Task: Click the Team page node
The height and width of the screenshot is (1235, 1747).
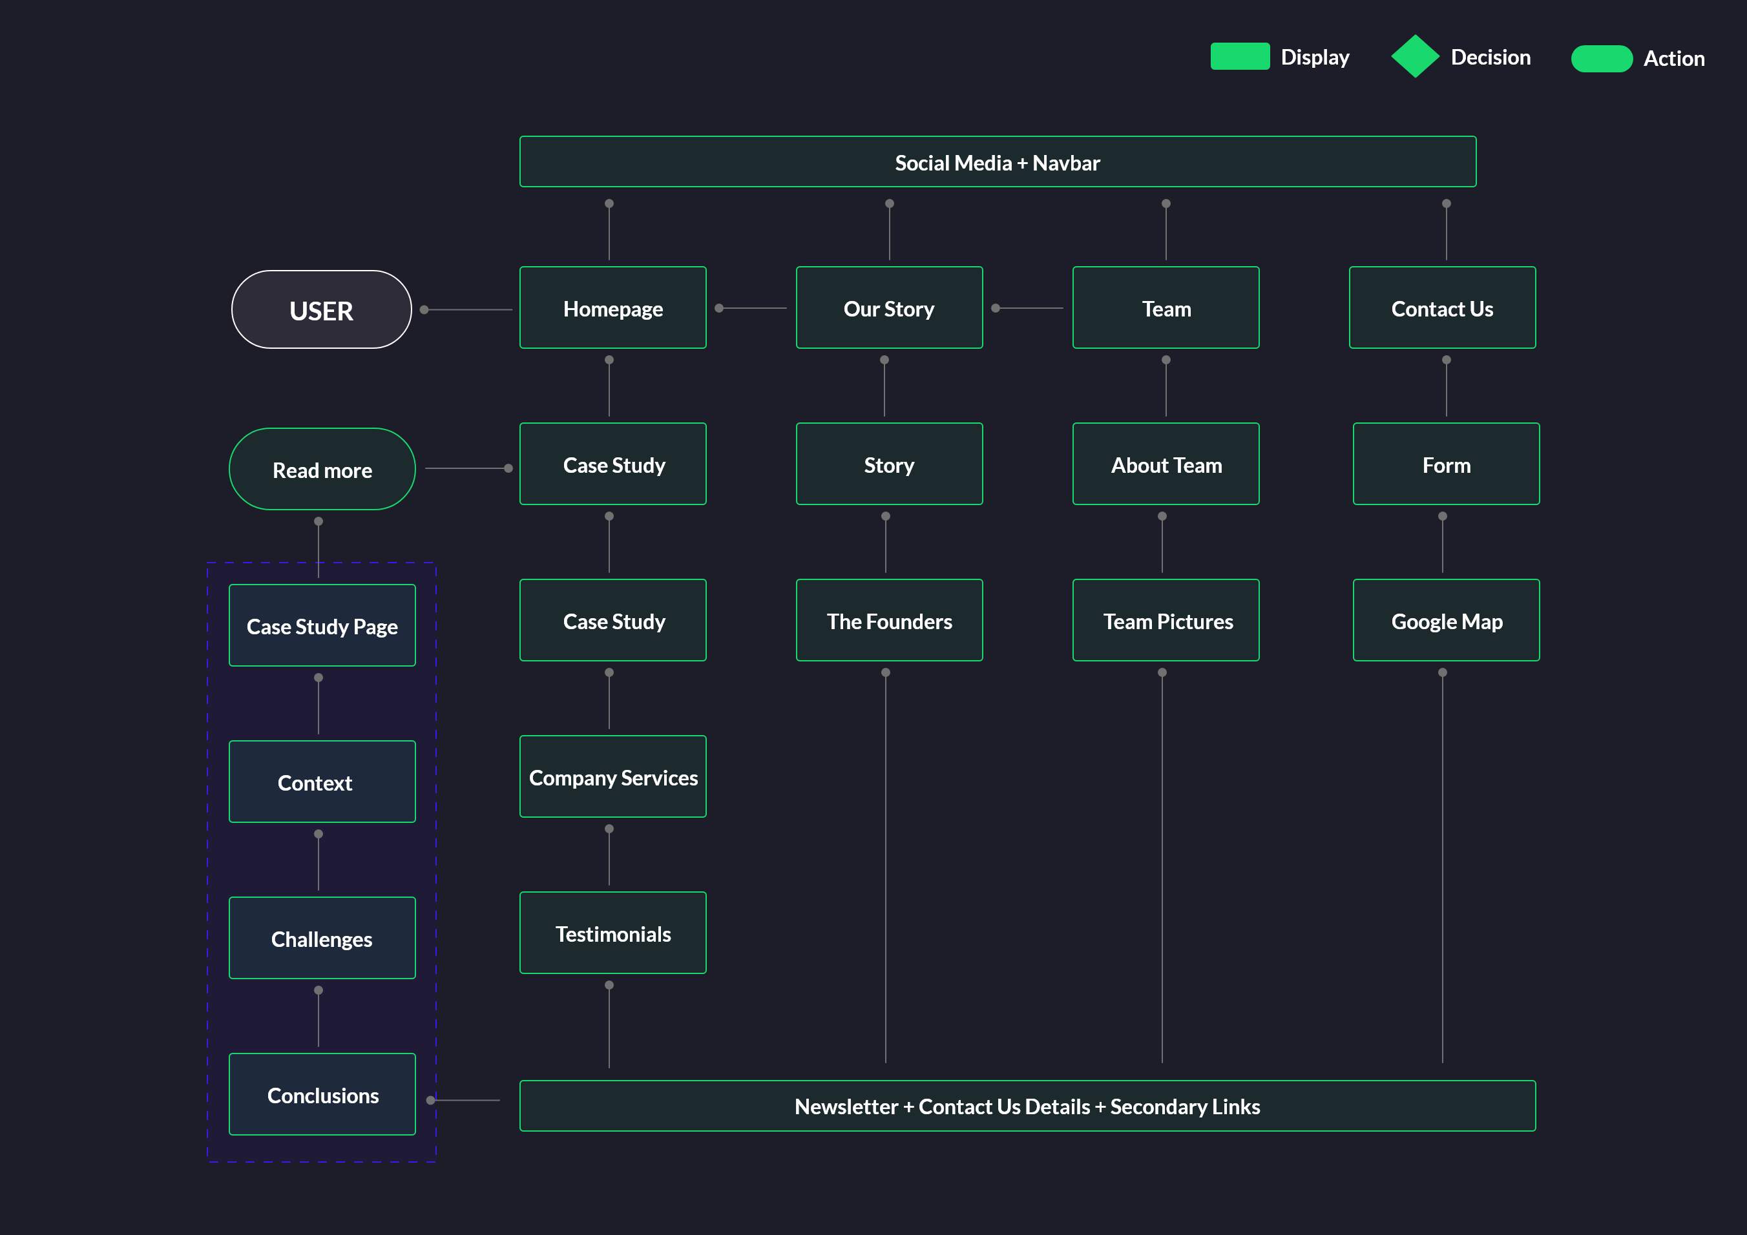Action: click(1165, 308)
